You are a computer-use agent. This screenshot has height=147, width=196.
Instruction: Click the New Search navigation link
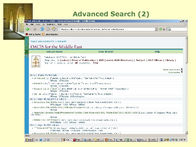click(106, 52)
